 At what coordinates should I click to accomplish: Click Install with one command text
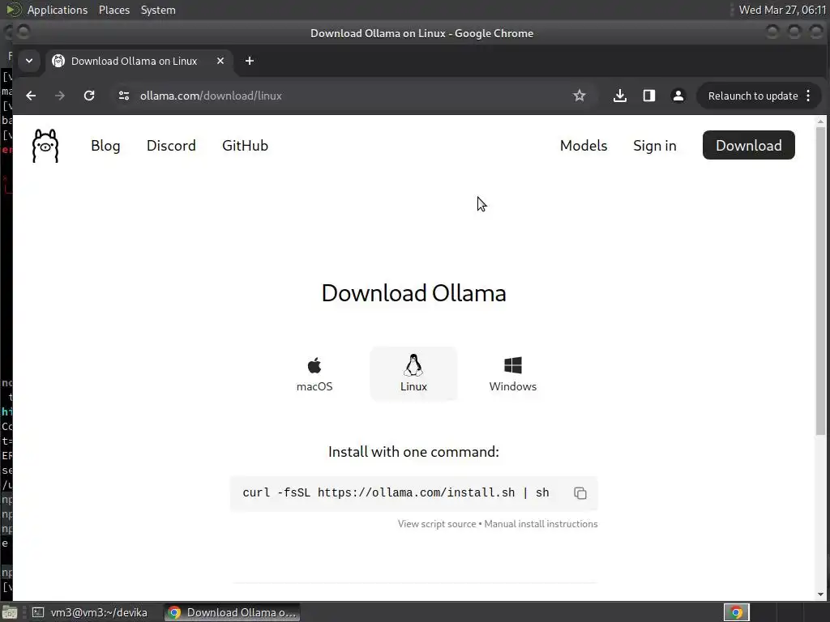pos(413,452)
